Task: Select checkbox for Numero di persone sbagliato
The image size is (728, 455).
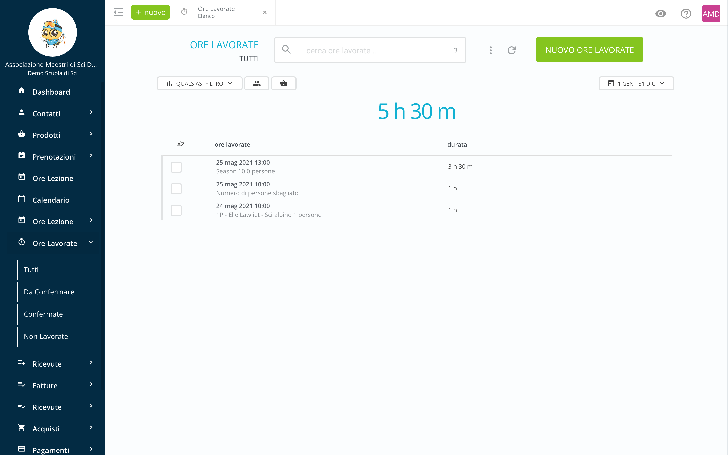Action: point(176,189)
